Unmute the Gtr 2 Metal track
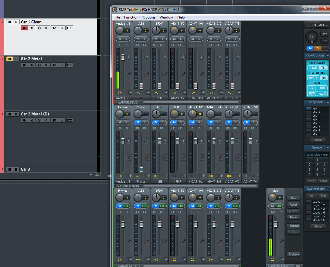 pos(9,59)
